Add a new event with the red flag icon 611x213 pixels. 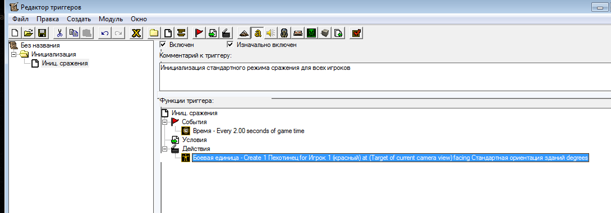tap(199, 32)
